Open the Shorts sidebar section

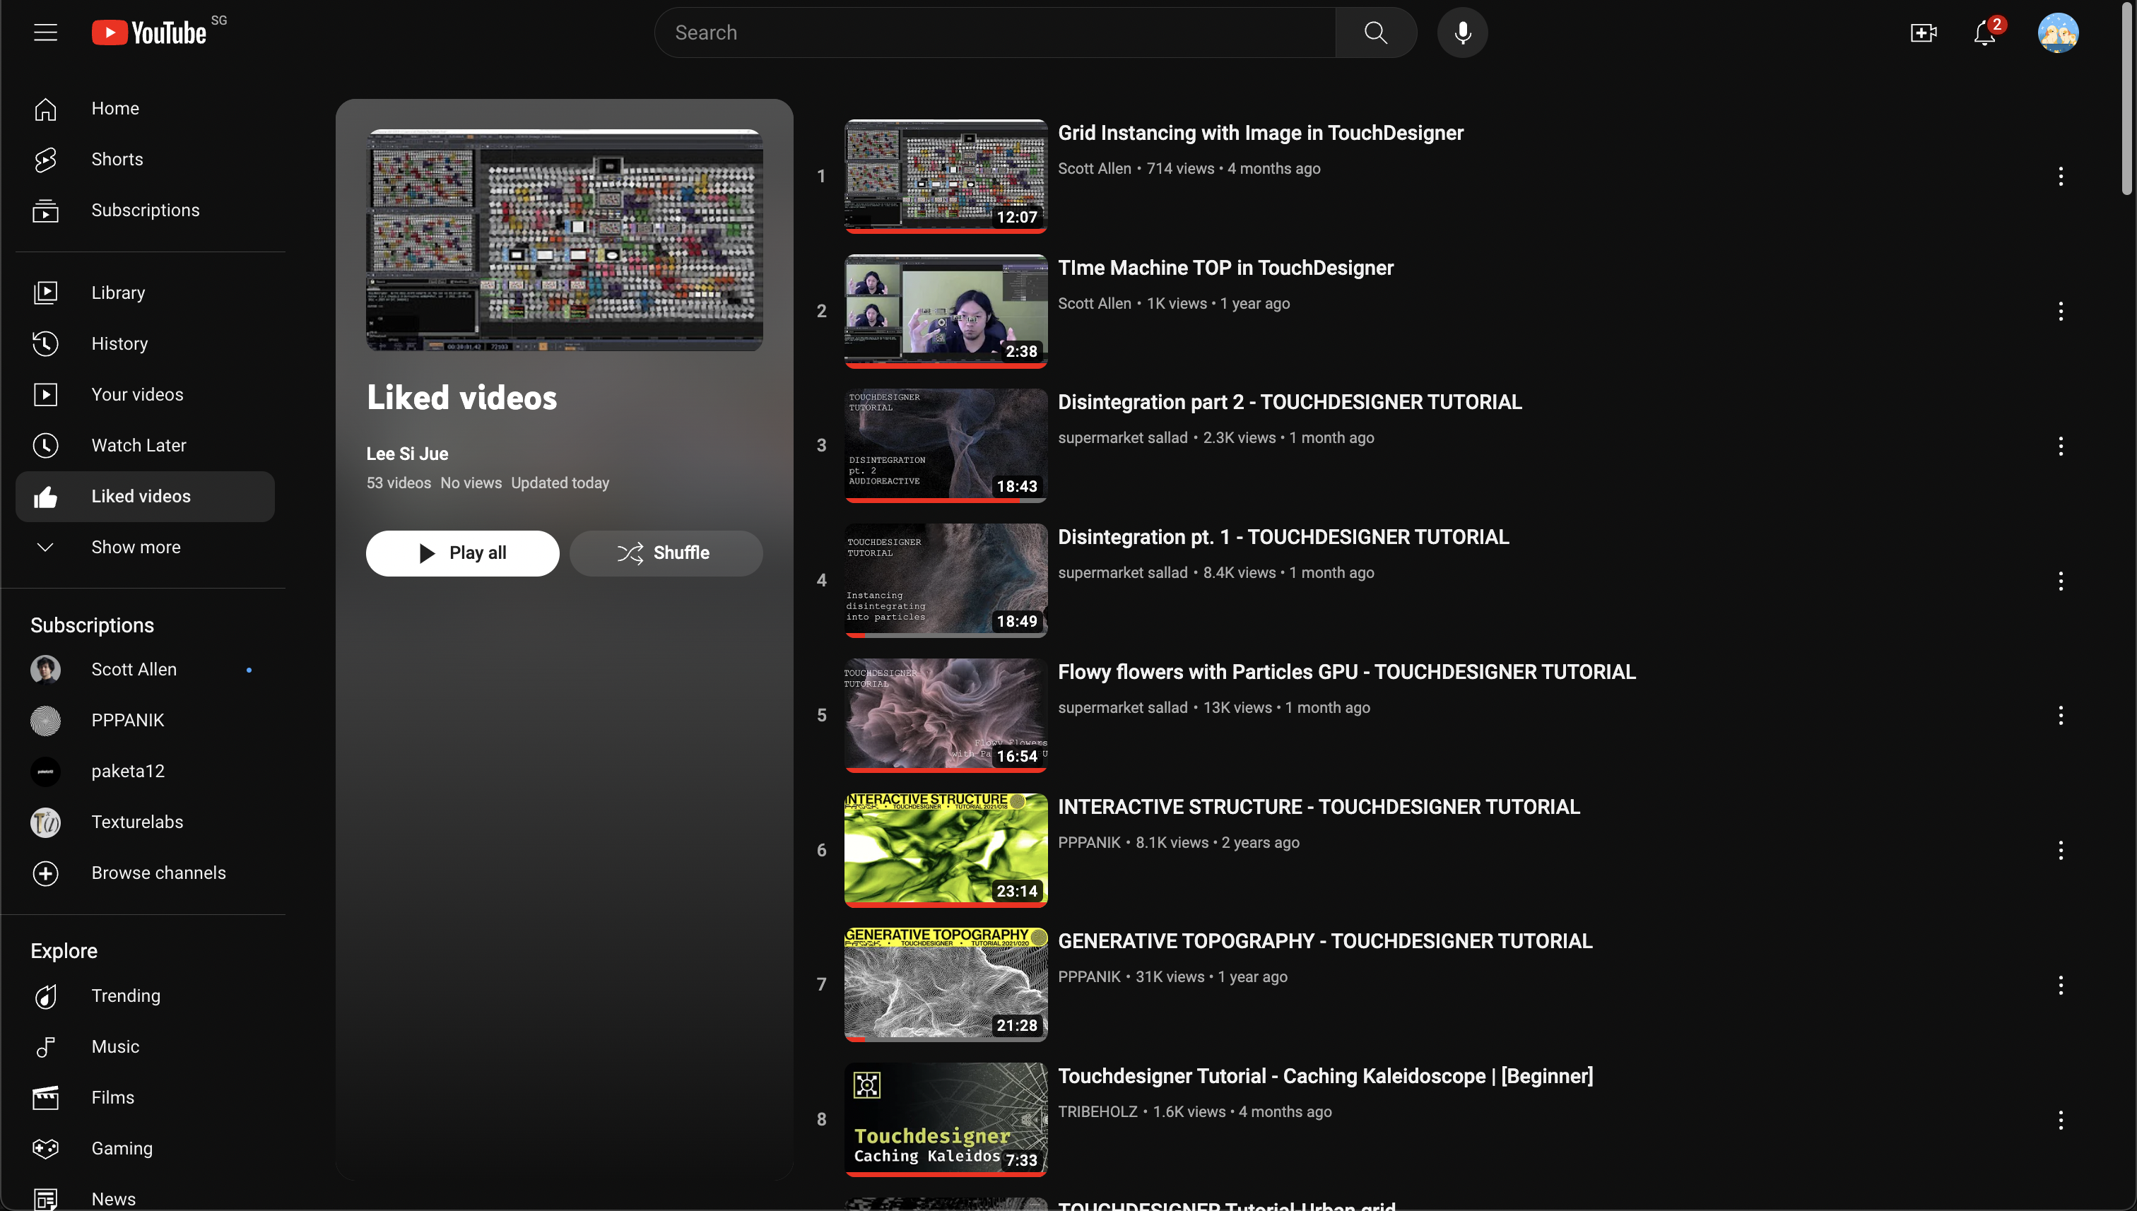pos(117,159)
